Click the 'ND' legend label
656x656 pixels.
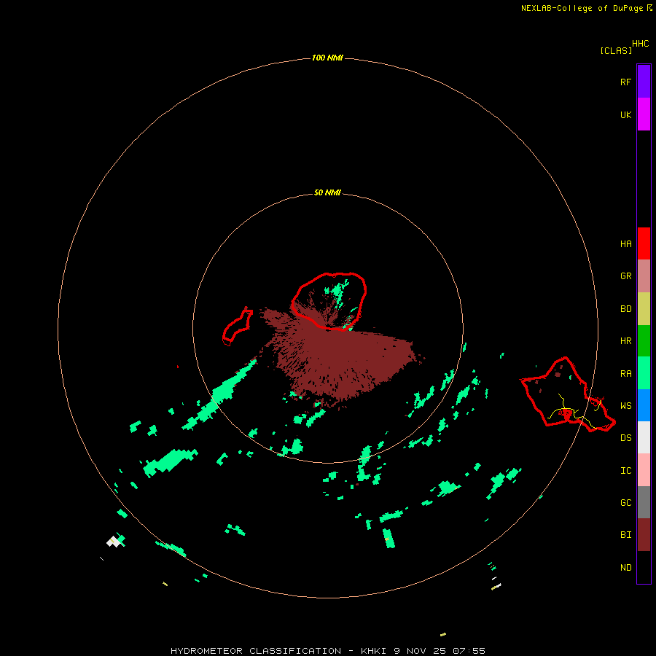click(x=625, y=568)
